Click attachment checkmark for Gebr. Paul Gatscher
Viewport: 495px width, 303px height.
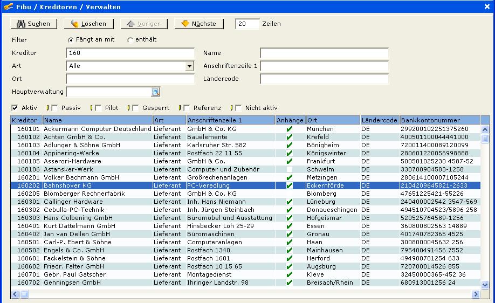(x=290, y=274)
